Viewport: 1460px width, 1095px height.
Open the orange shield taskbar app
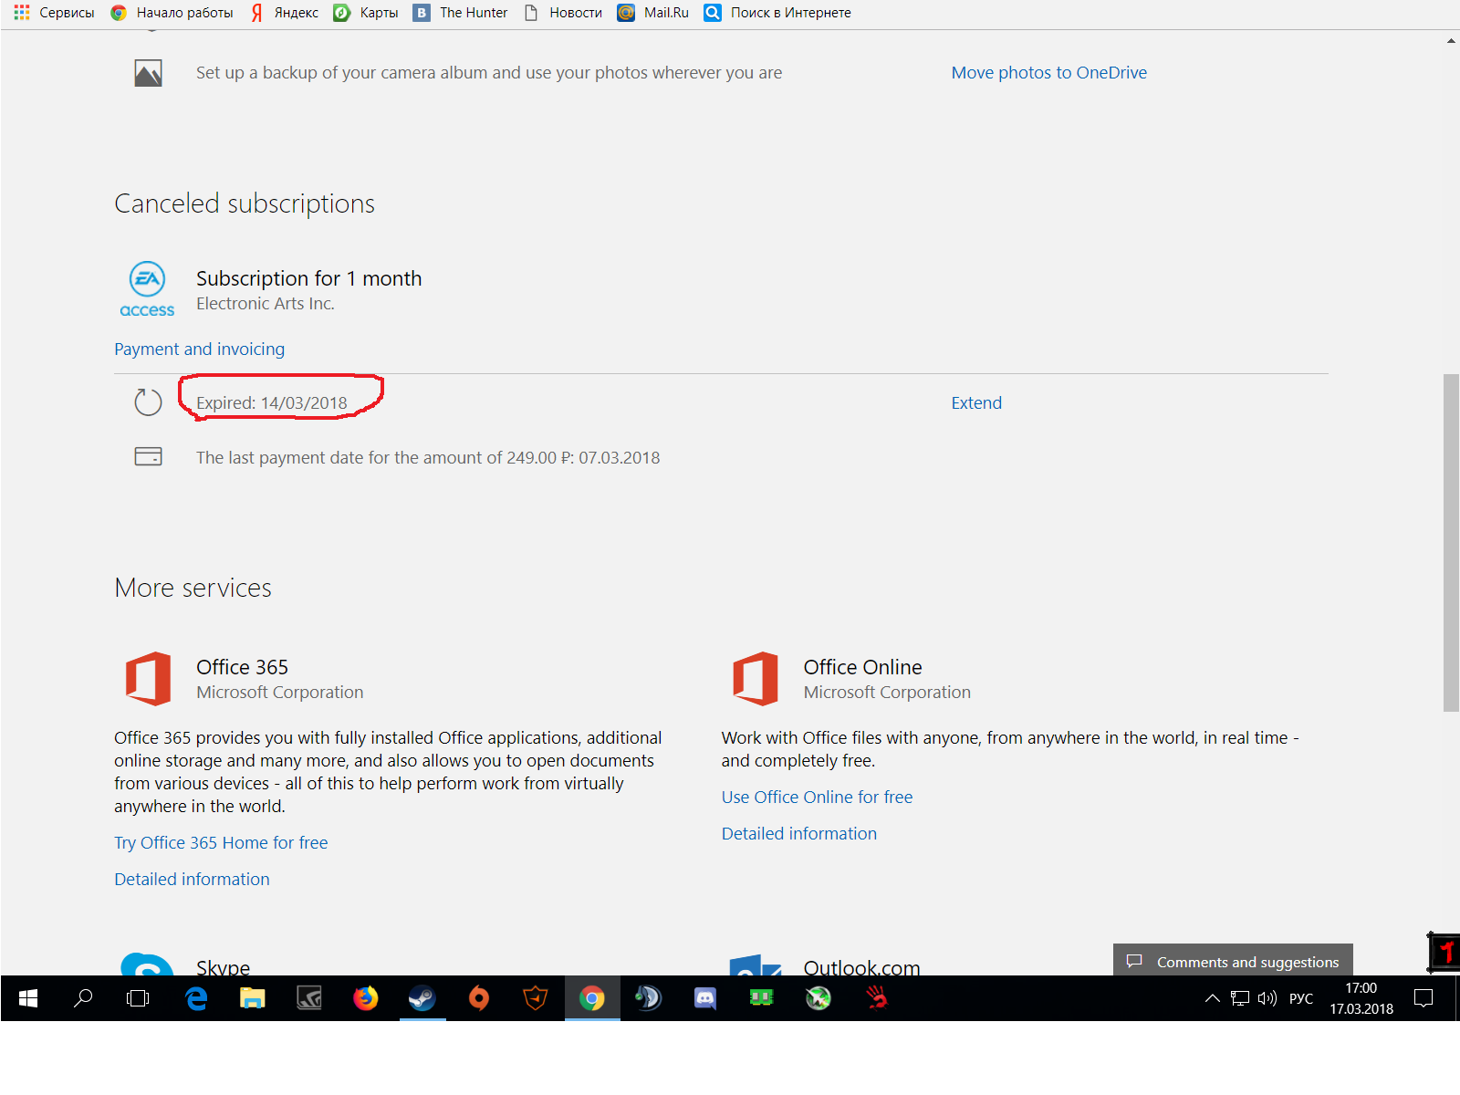pos(536,999)
